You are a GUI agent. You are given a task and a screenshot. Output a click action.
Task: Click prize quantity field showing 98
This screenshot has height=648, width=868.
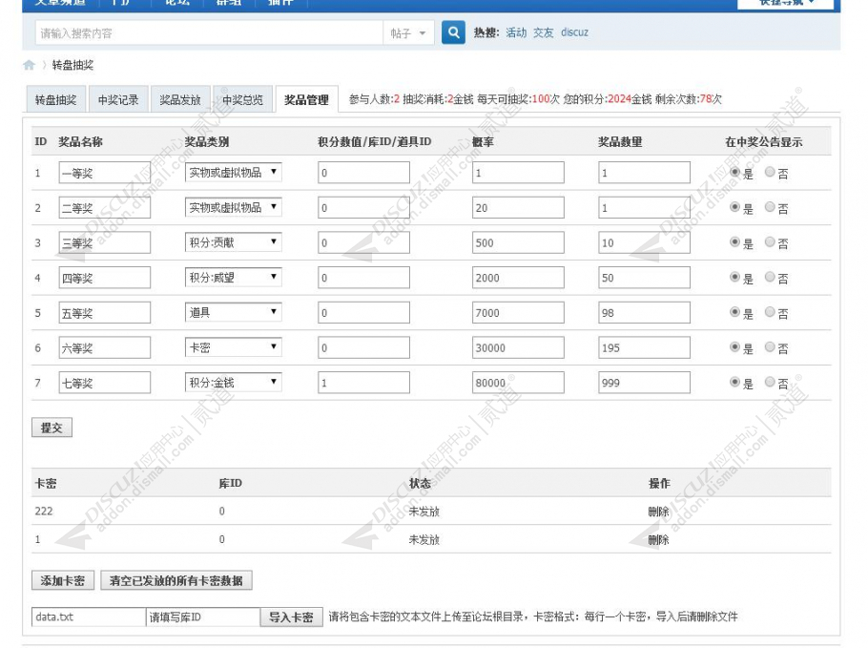click(645, 313)
